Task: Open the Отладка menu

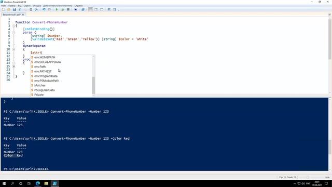Action: [37, 6]
